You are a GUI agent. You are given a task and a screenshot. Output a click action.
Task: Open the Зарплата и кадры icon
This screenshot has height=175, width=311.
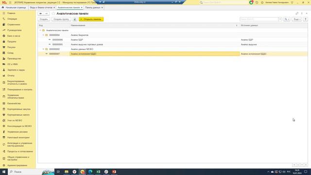pos(4,70)
